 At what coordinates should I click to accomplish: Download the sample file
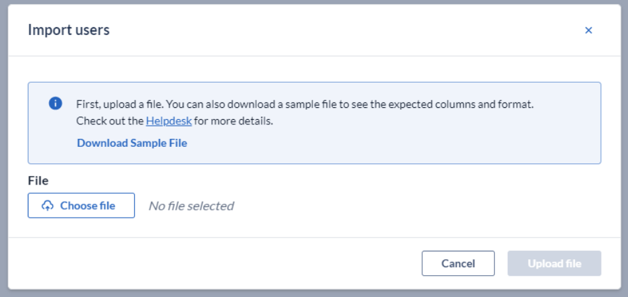coord(132,143)
